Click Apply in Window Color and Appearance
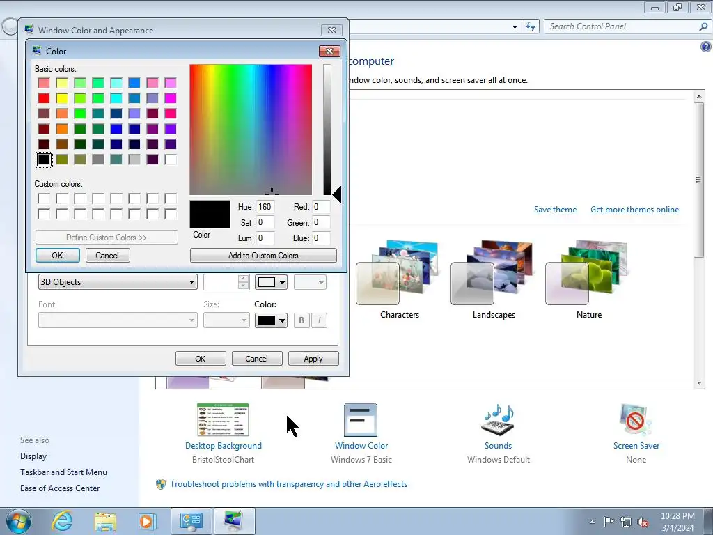This screenshot has height=535, width=713. click(313, 359)
